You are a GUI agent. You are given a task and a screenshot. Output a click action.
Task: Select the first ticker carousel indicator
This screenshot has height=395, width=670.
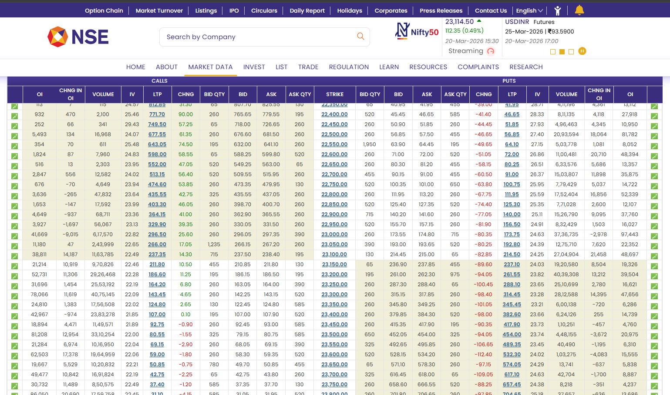(x=553, y=52)
